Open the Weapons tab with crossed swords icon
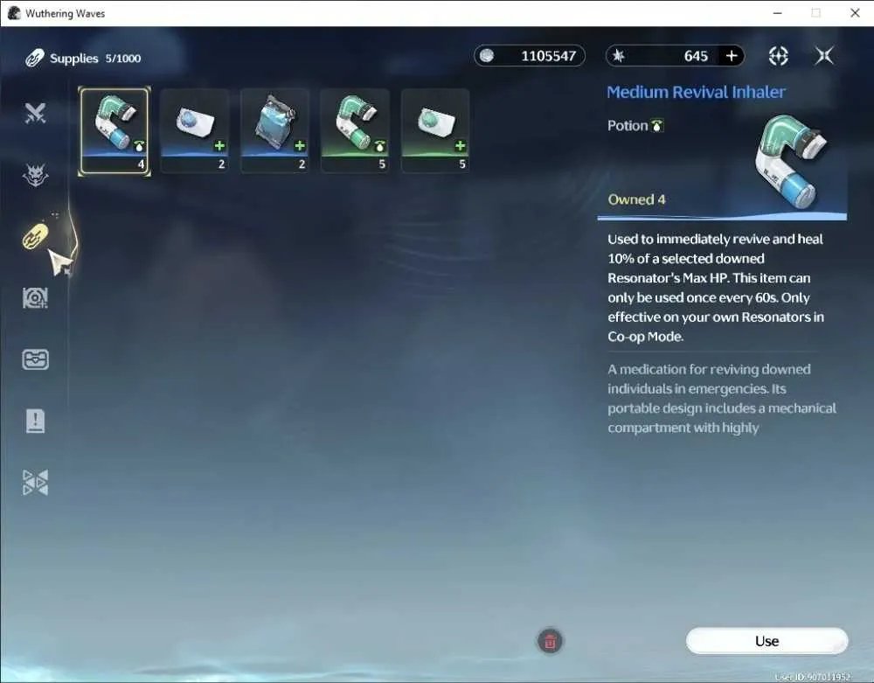This screenshot has width=874, height=683. 35,113
